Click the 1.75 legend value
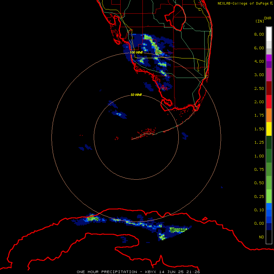The image size is (274, 274). [x=259, y=115]
